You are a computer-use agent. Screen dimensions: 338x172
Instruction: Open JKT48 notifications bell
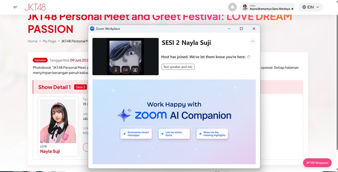pos(232,7)
